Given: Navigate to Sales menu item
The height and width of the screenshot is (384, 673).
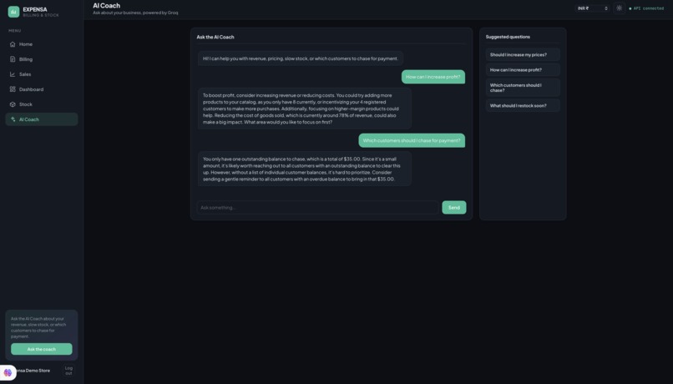Looking at the screenshot, I should 42,74.
